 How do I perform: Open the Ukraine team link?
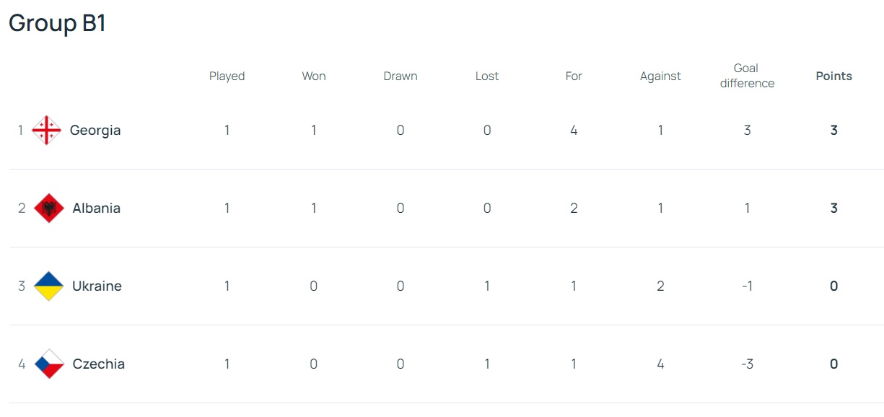(97, 286)
